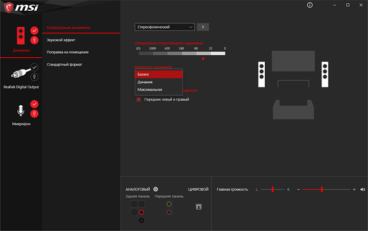
Task: Open the analog settings gear next to АНАЛОГОВЫЙ
Action: pos(155,189)
